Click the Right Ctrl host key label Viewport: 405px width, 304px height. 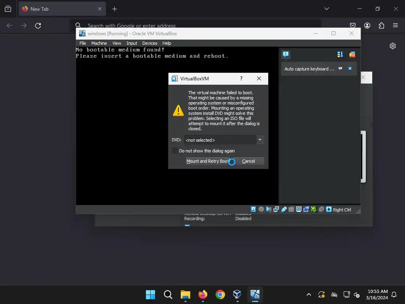(x=342, y=210)
